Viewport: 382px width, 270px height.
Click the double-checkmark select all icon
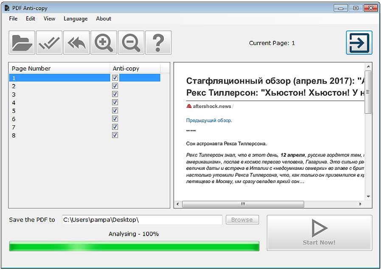click(x=49, y=42)
